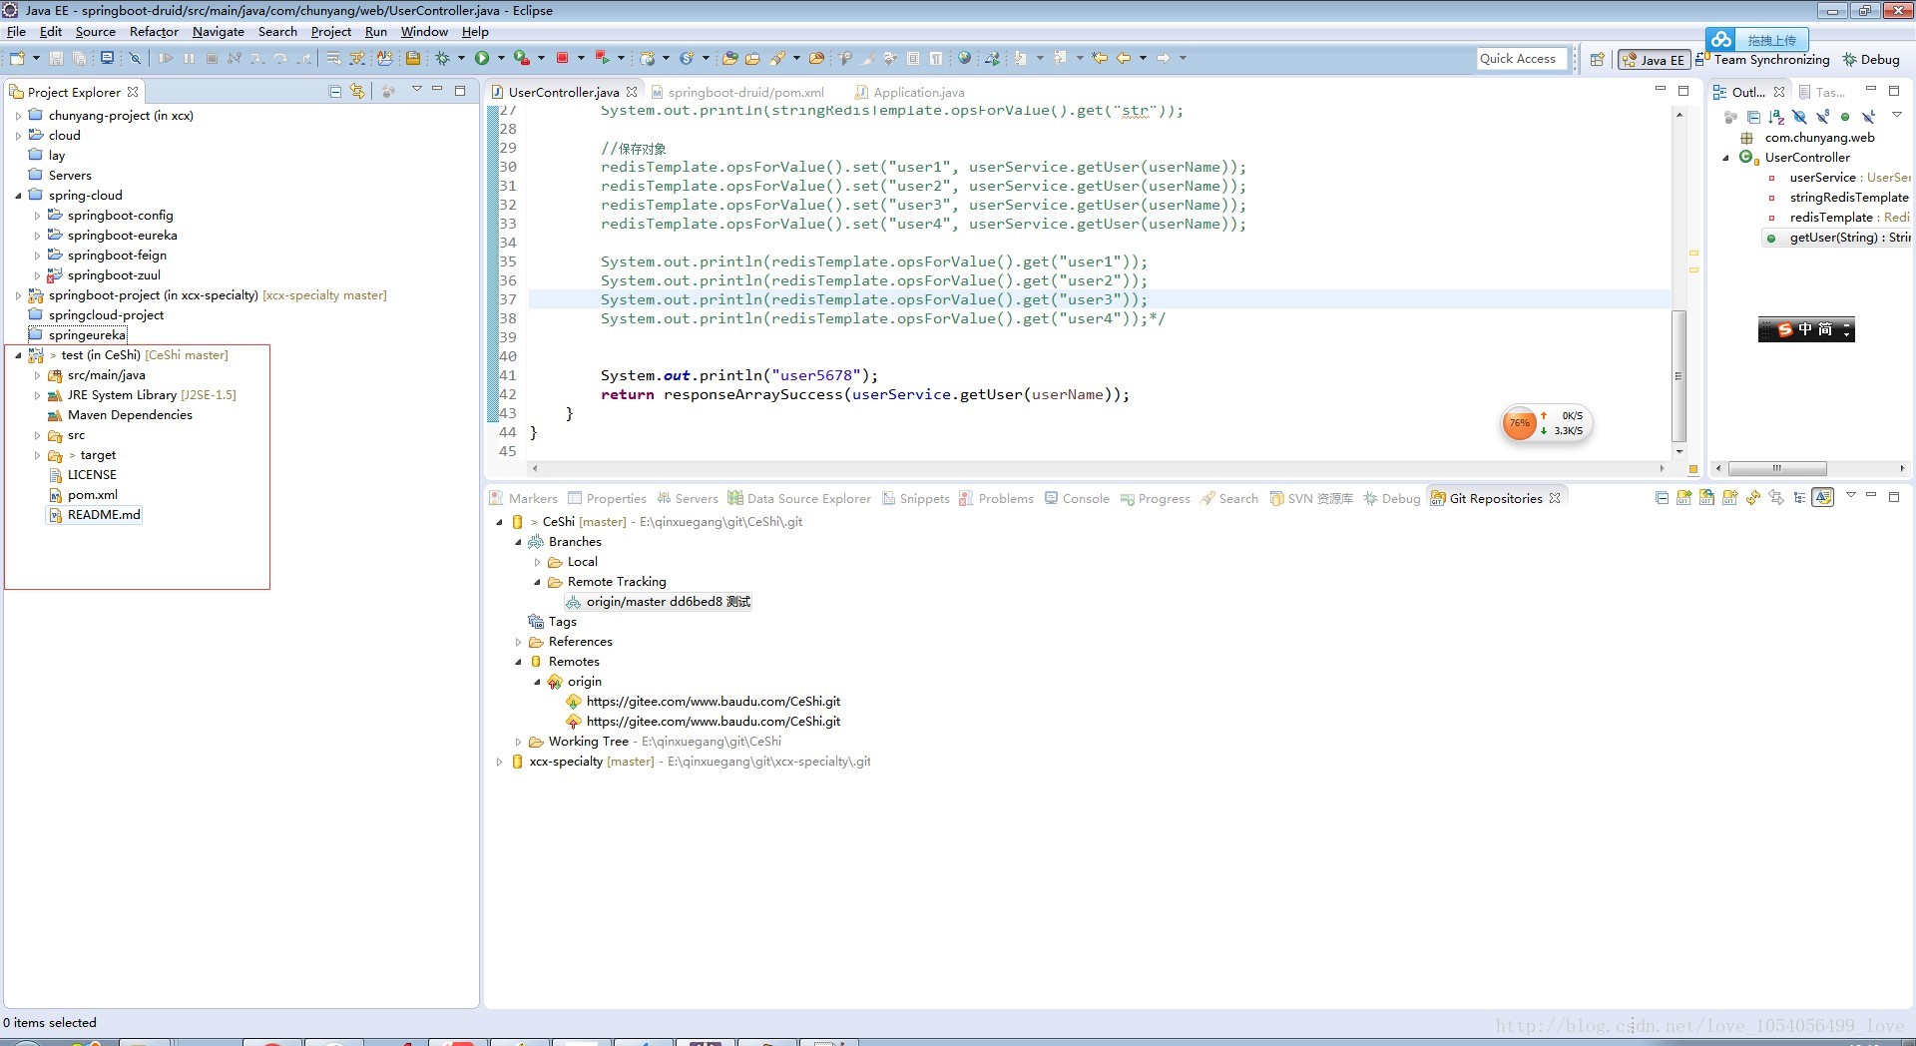
Task: Switch to the Console view tab
Action: pyautogui.click(x=1078, y=498)
